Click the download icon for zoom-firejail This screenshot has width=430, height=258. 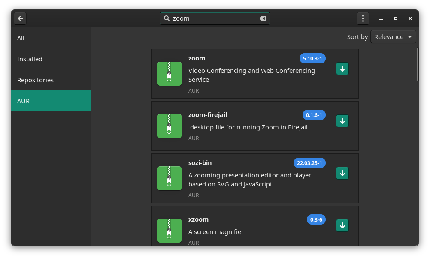pos(342,121)
